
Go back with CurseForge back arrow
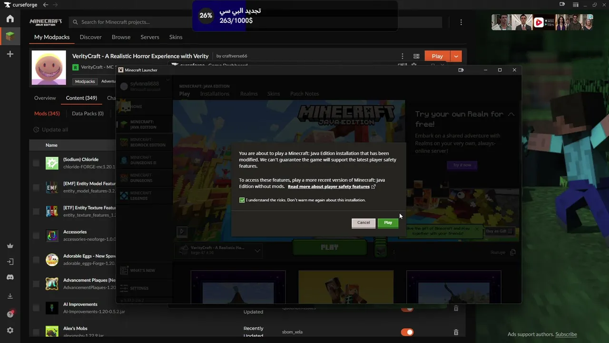pos(46,5)
